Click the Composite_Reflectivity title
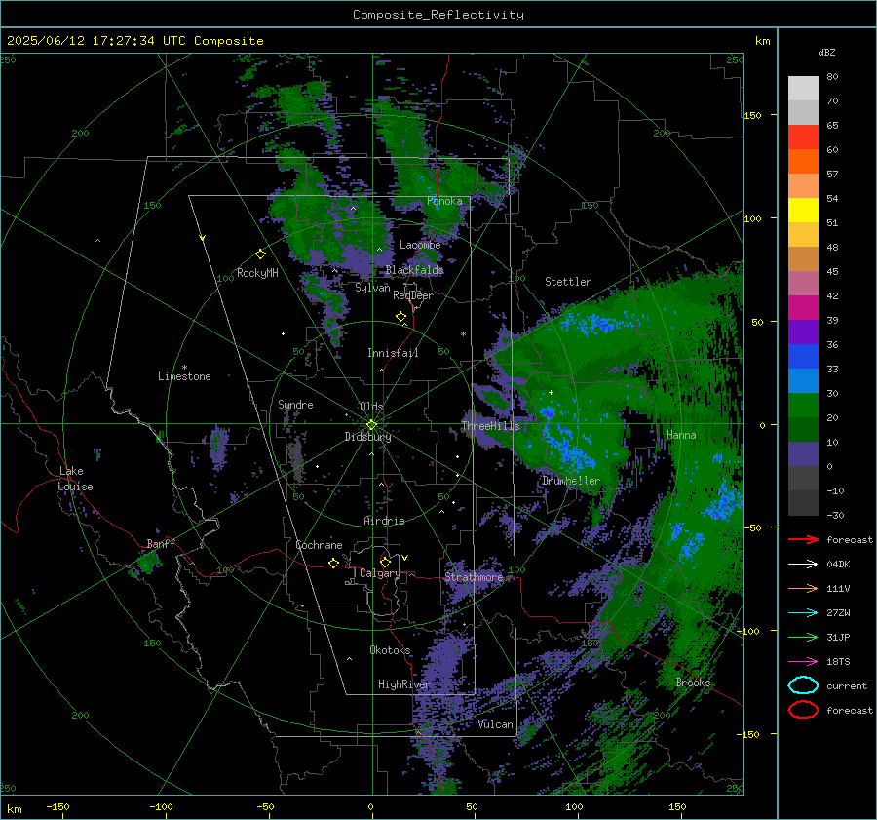 click(438, 15)
